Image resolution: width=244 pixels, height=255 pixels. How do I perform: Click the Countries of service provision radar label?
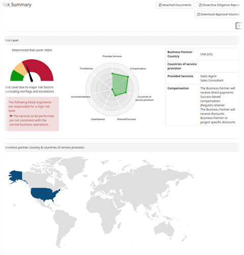pyautogui.click(x=144, y=98)
